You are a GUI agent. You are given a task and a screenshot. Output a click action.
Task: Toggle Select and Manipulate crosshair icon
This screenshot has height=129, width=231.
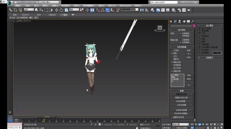click(x=87, y=10)
